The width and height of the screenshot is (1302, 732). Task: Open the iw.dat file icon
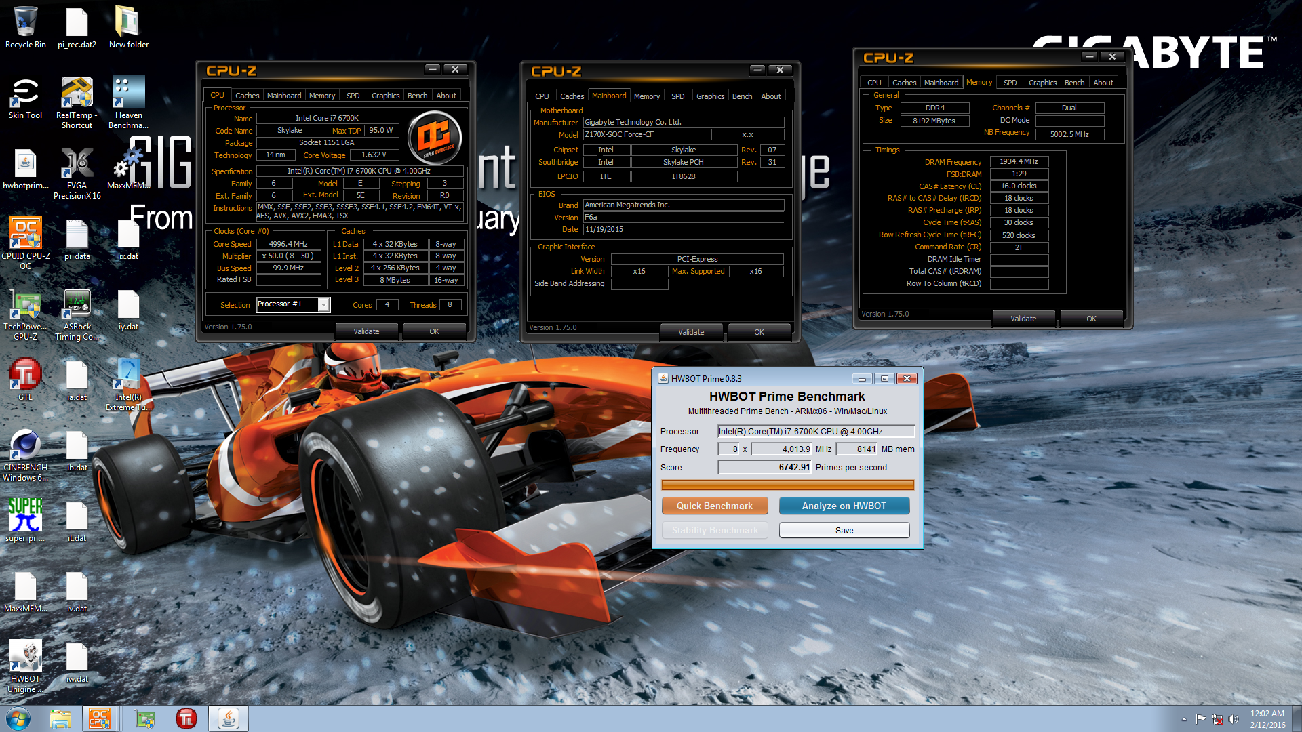77,662
